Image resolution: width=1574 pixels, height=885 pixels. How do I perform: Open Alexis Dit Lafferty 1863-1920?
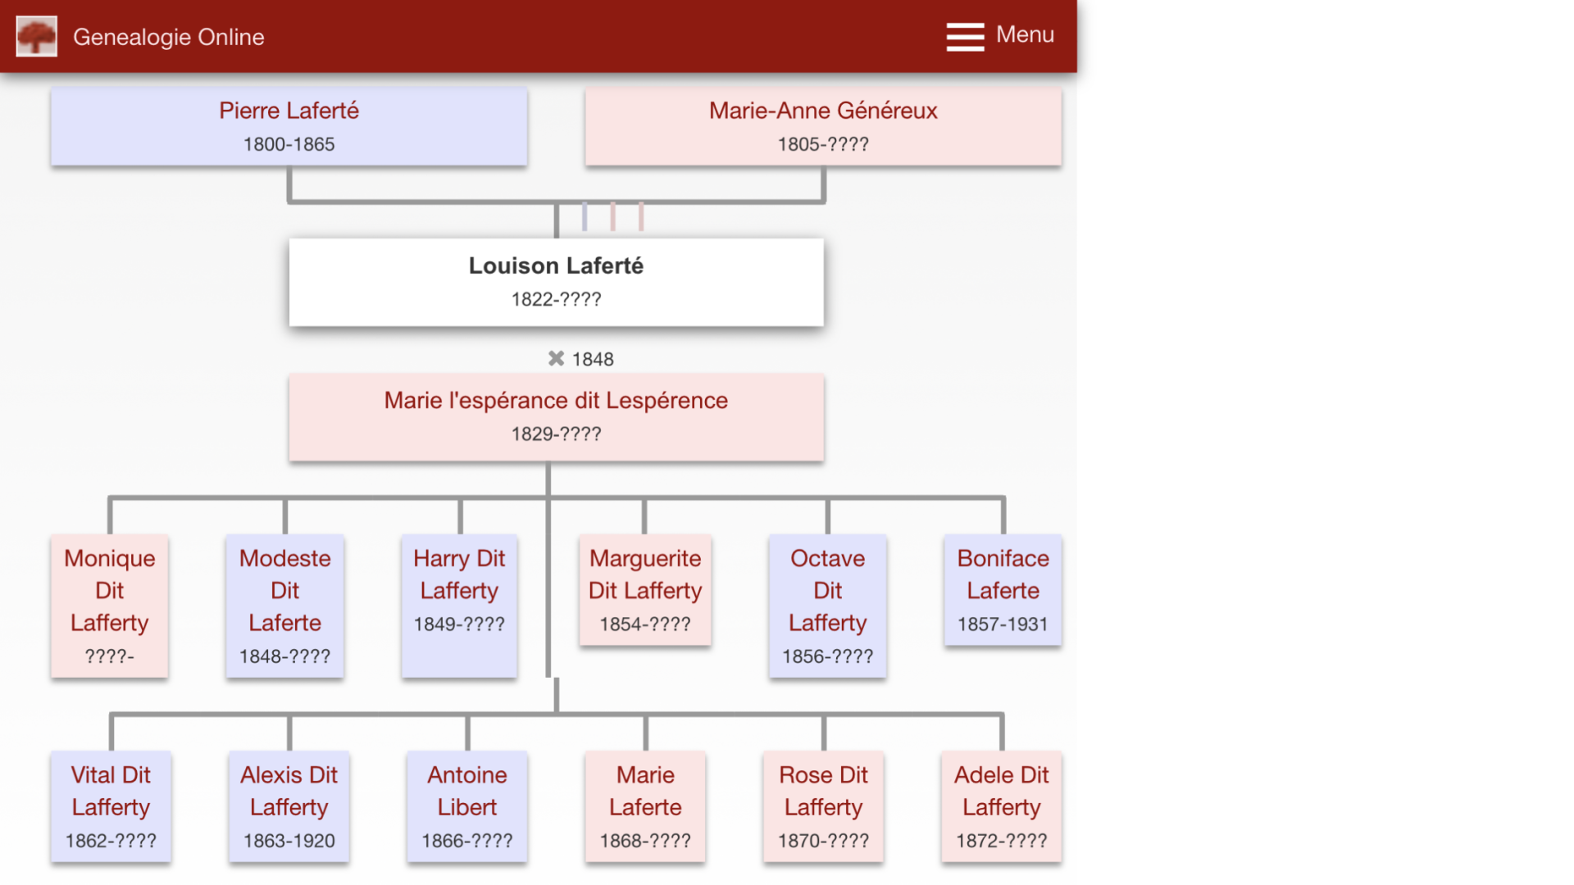289,806
